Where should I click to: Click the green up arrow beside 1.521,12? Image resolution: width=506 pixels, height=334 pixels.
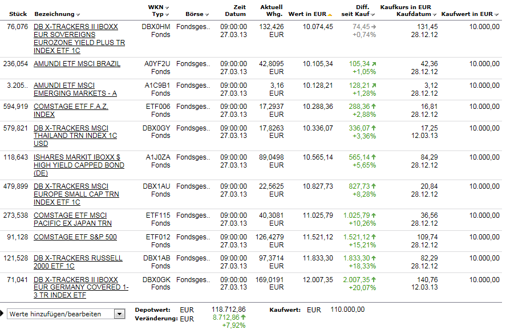[x=374, y=237]
